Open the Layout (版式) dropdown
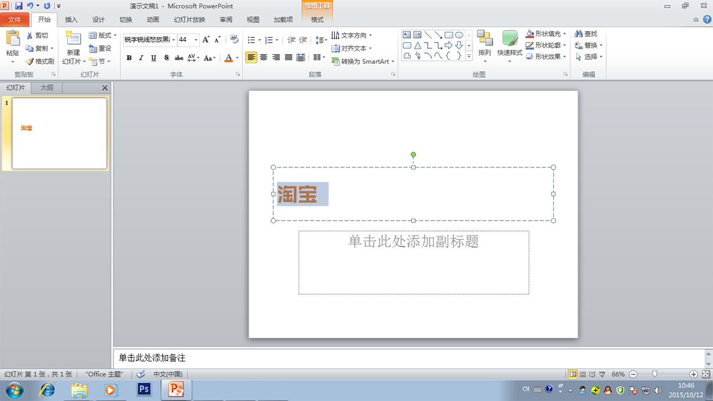 103,35
